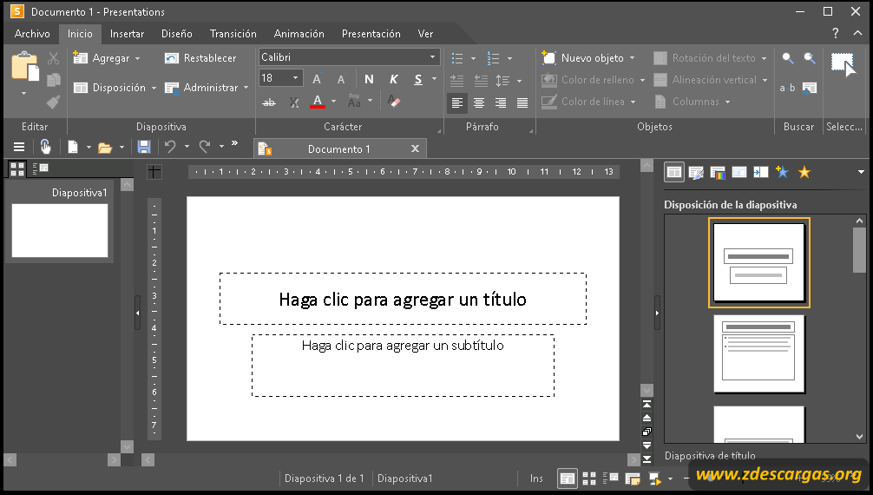Click the line spacing icon
This screenshot has height=495, width=873.
coord(502,80)
